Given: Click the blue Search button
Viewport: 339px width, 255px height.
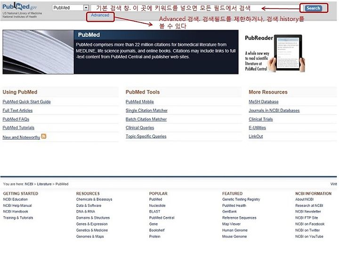Looking at the screenshot, I should [313, 8].
